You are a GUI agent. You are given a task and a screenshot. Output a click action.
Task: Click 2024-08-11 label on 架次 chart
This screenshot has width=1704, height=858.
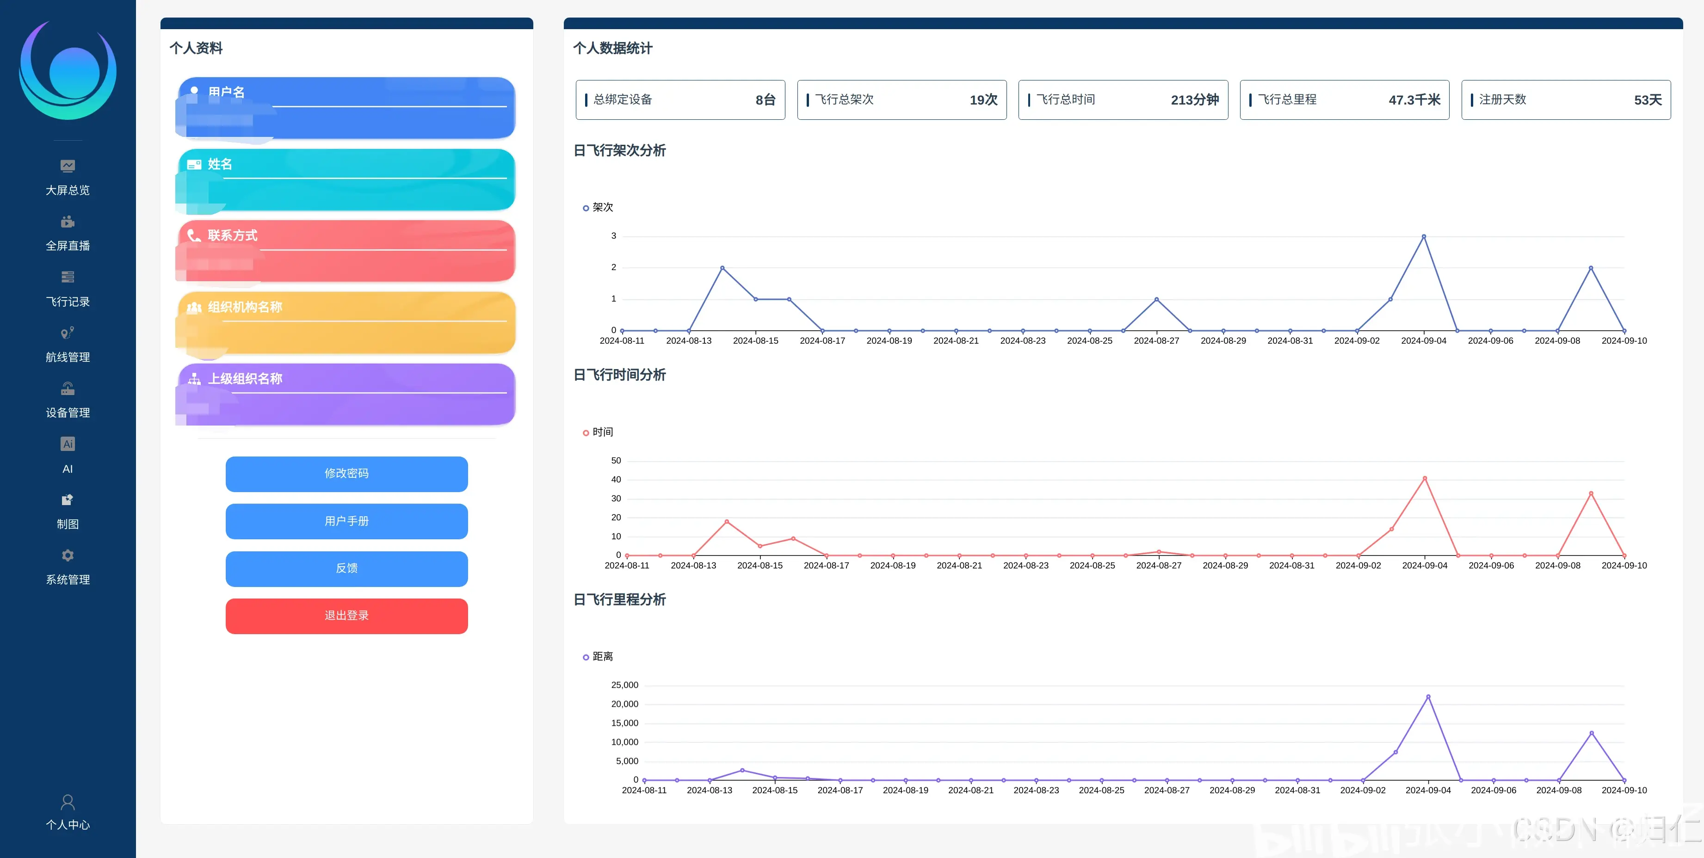coord(622,341)
